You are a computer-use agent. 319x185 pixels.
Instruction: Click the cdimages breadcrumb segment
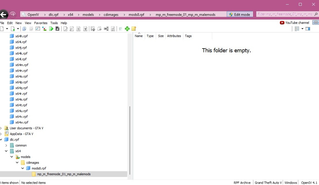coord(111,15)
